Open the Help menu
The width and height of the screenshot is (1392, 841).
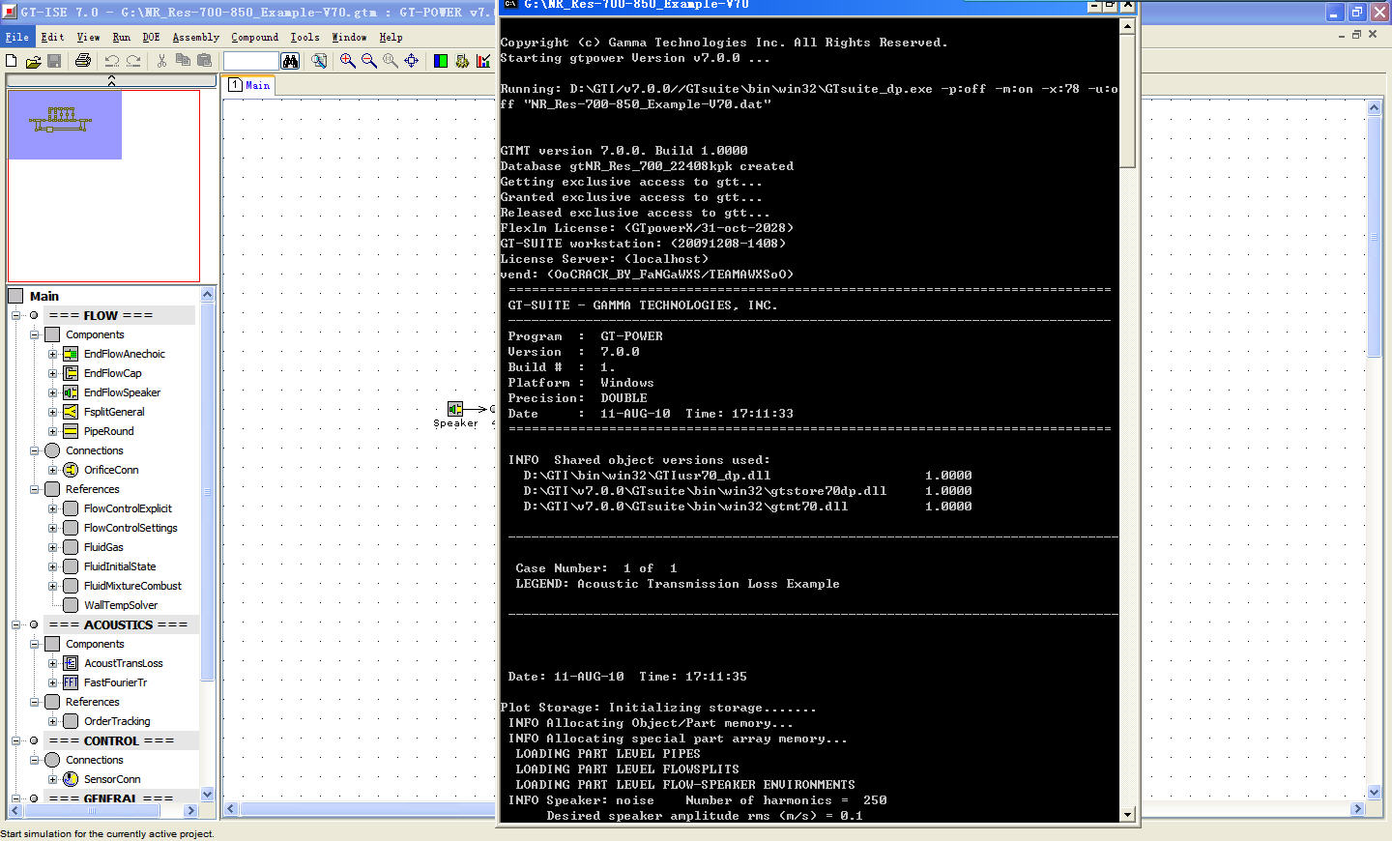click(391, 37)
